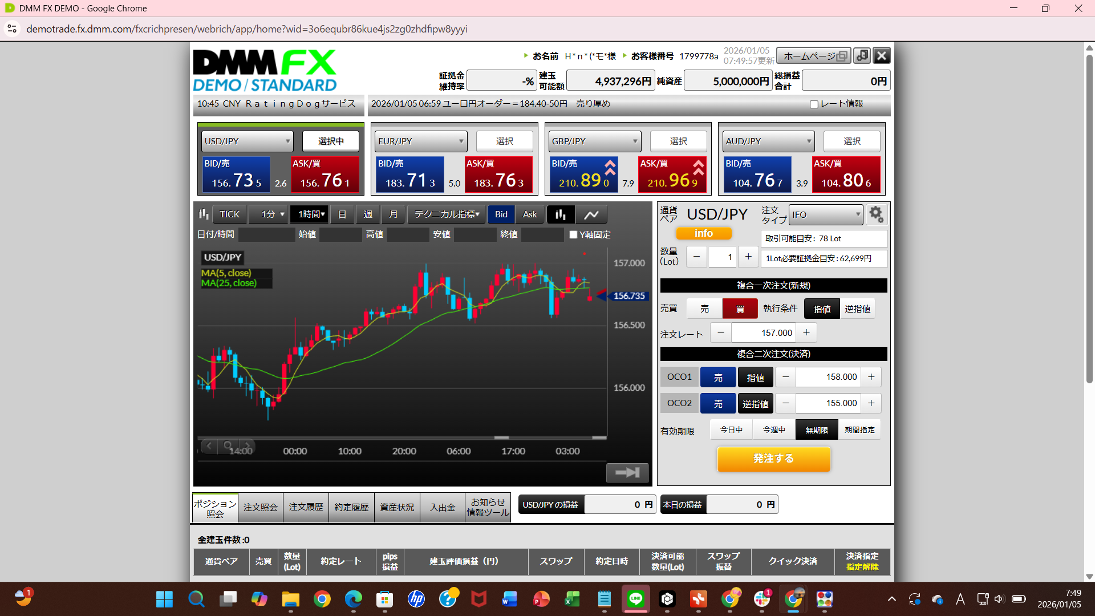The height and width of the screenshot is (616, 1095).
Task: Switch to 約定履歴 tab
Action: [351, 507]
